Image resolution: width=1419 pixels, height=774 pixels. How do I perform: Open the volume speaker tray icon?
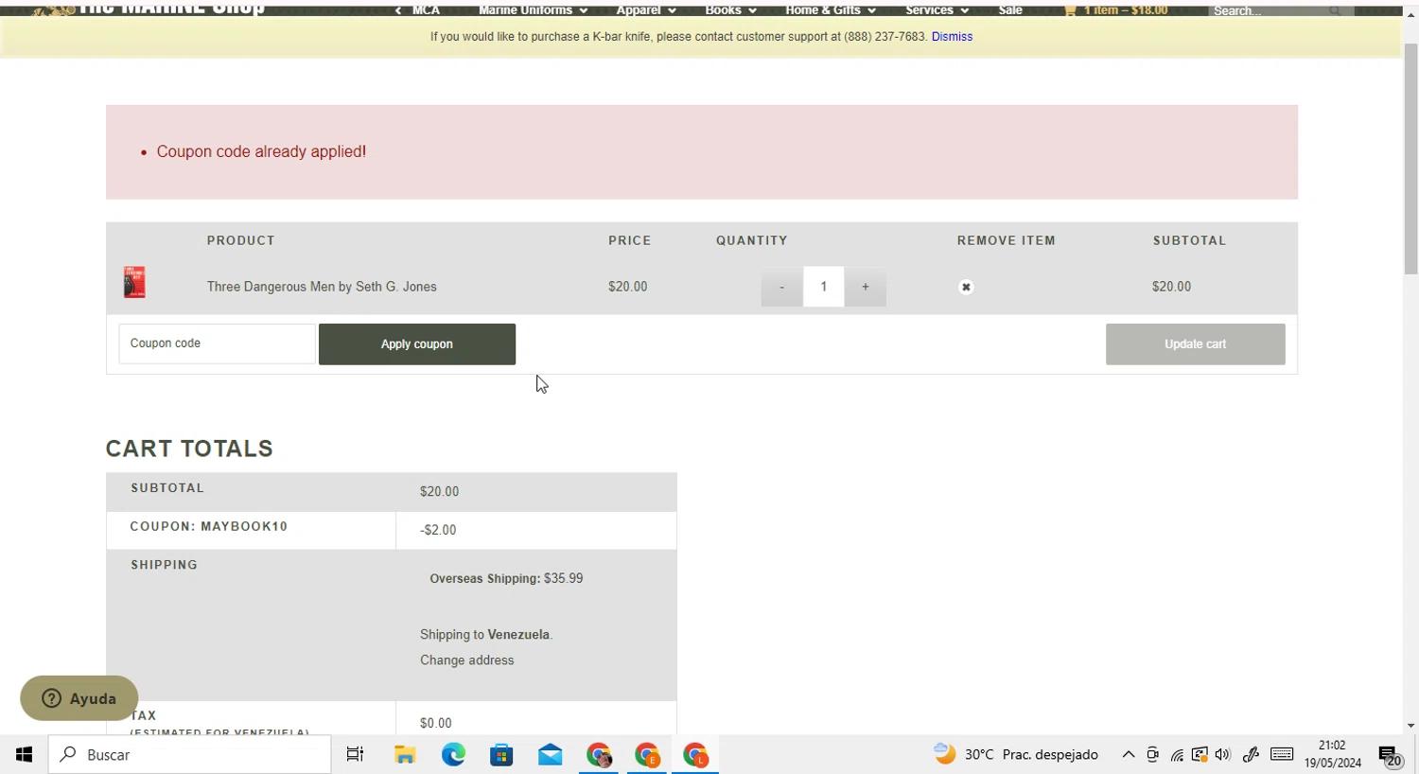click(x=1223, y=754)
